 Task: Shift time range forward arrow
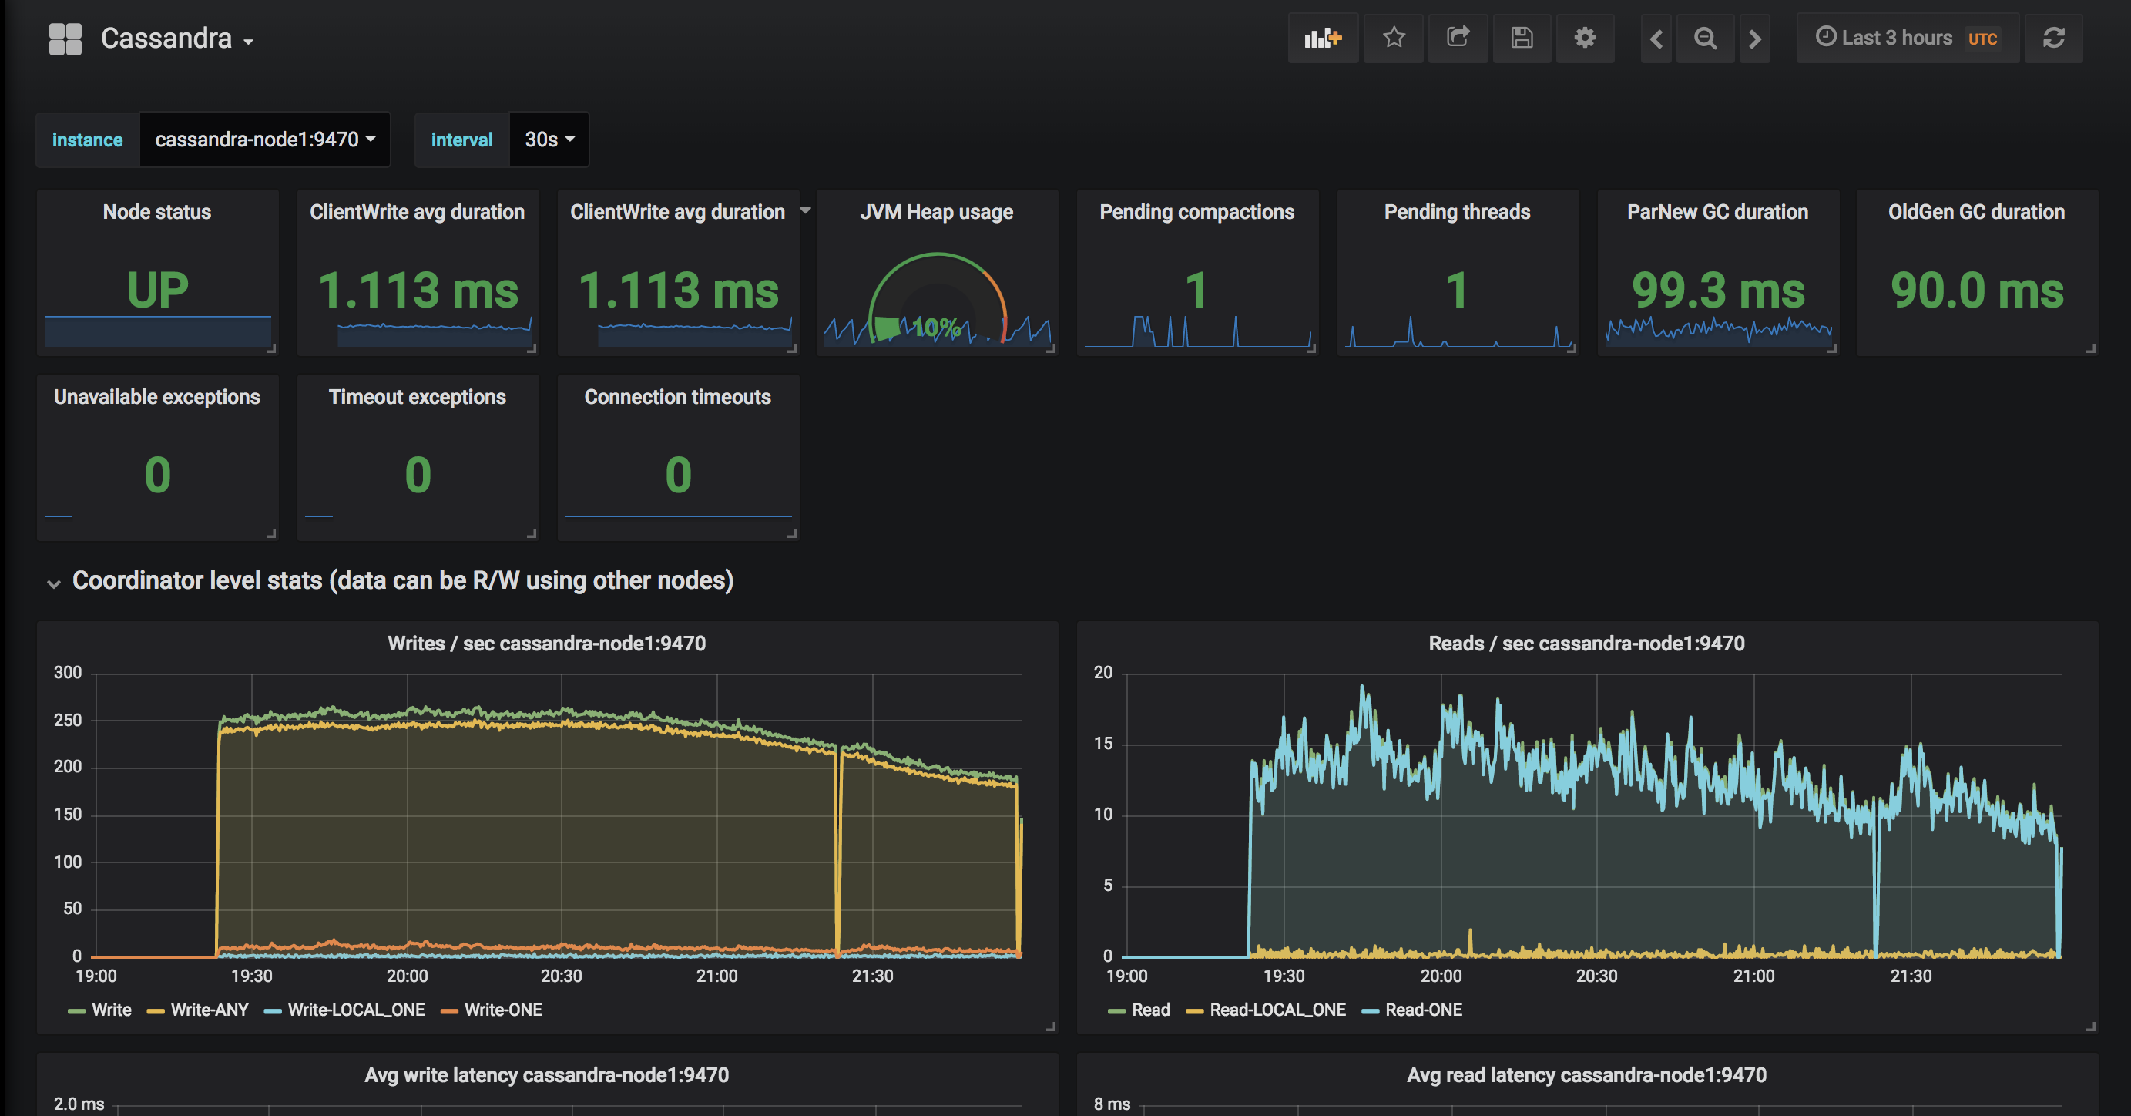[1754, 39]
